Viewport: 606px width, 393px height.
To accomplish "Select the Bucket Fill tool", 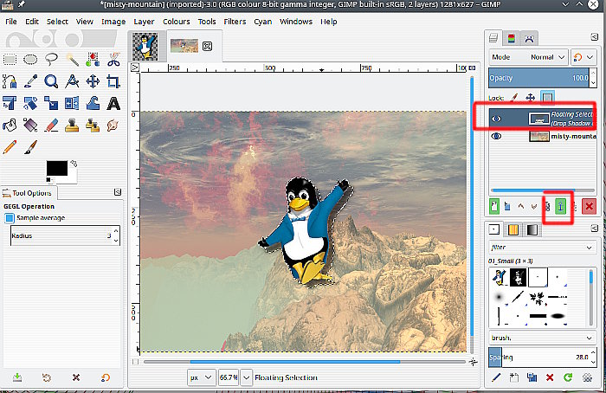I will [10, 126].
